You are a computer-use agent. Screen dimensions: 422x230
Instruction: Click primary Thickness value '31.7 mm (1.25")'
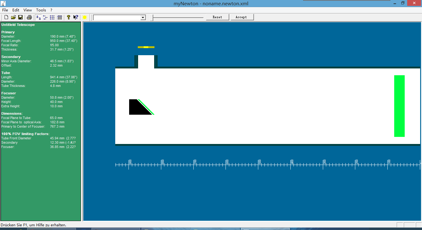62,49
